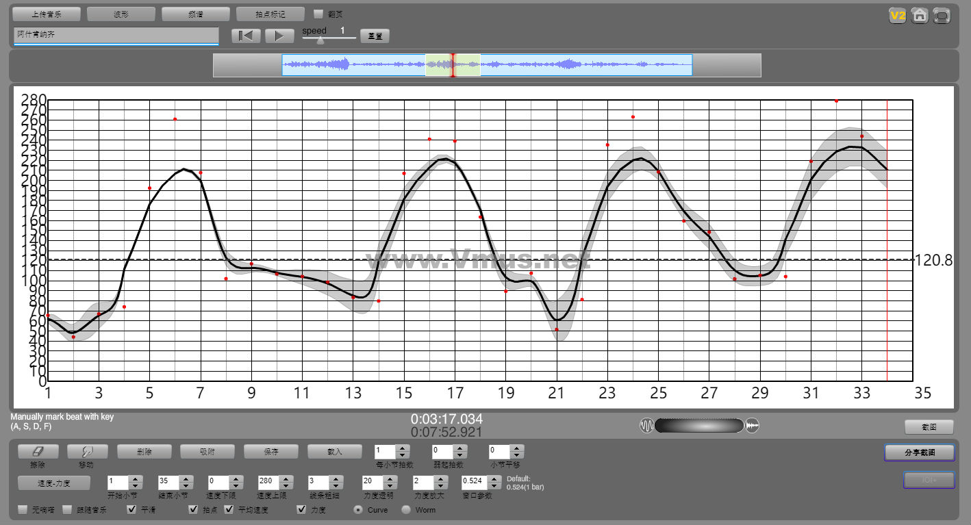Enable the 翻页 page-turn checkbox
The width and height of the screenshot is (971, 525).
[x=318, y=14]
